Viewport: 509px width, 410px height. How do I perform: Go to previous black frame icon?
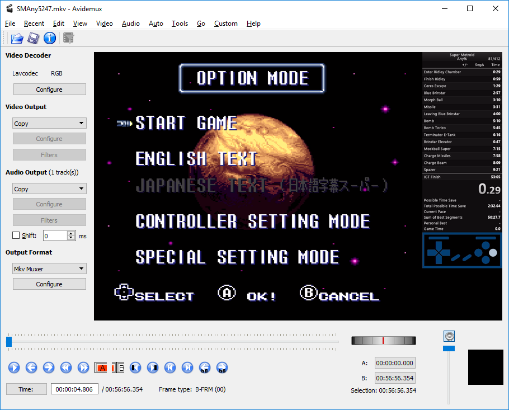(x=135, y=368)
